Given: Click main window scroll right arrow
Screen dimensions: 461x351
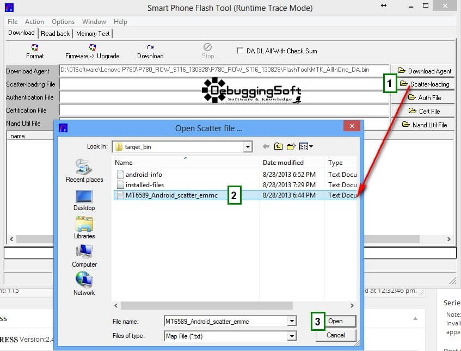Looking at the screenshot, I should tap(449, 239).
